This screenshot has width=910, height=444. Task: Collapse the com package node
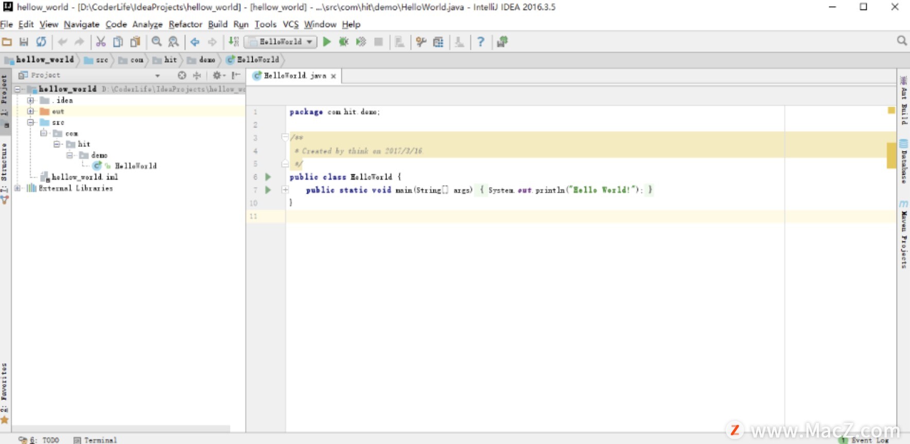pyautogui.click(x=44, y=133)
